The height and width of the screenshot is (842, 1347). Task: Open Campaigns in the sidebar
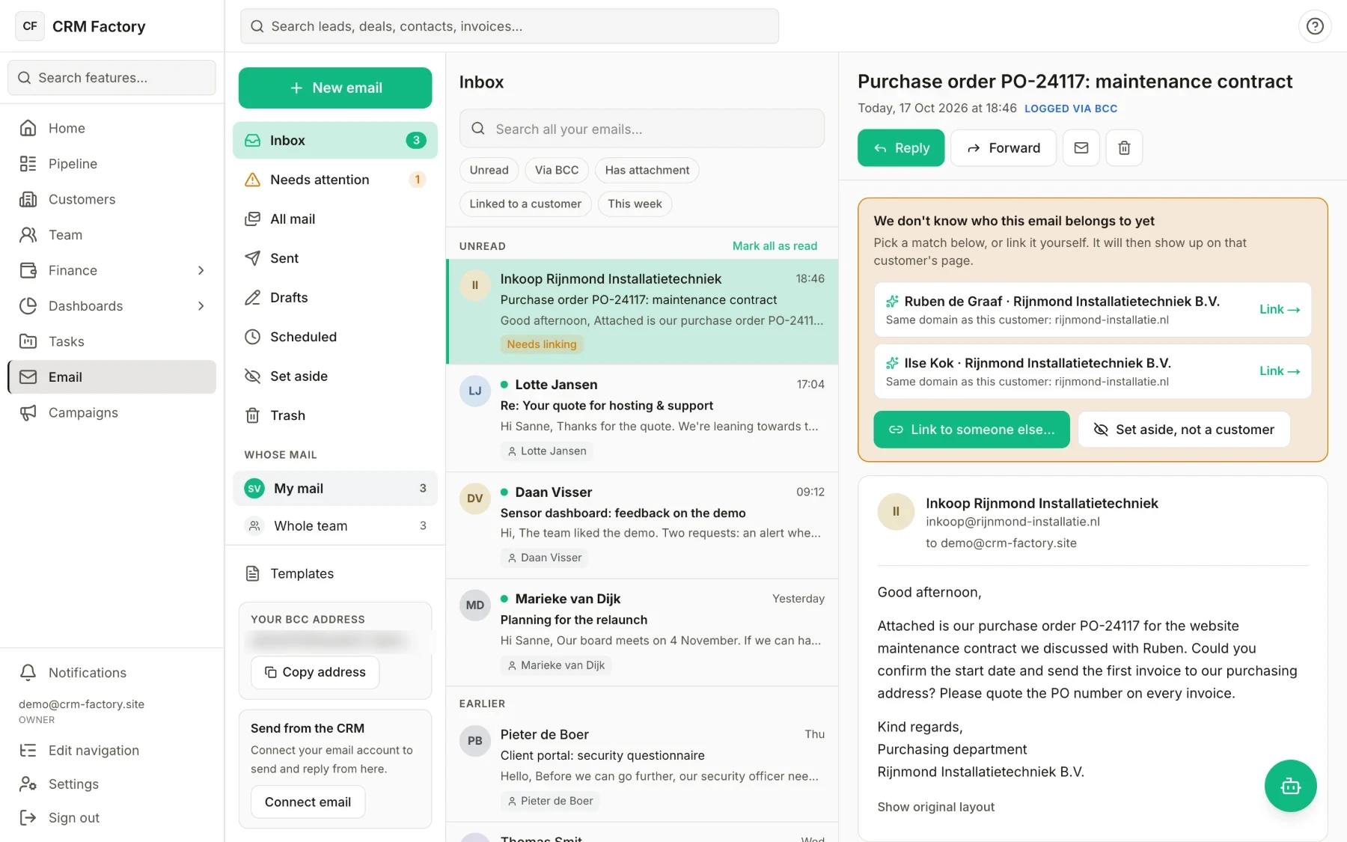click(112, 412)
